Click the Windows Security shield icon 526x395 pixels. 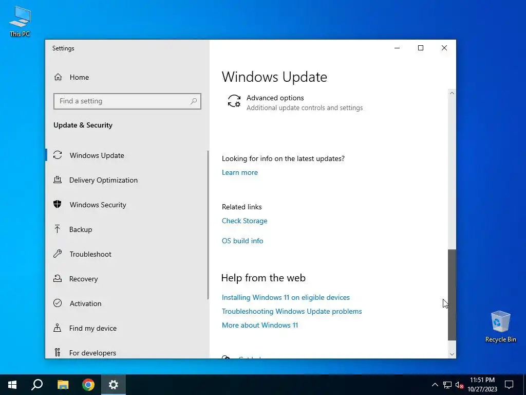[x=58, y=204]
